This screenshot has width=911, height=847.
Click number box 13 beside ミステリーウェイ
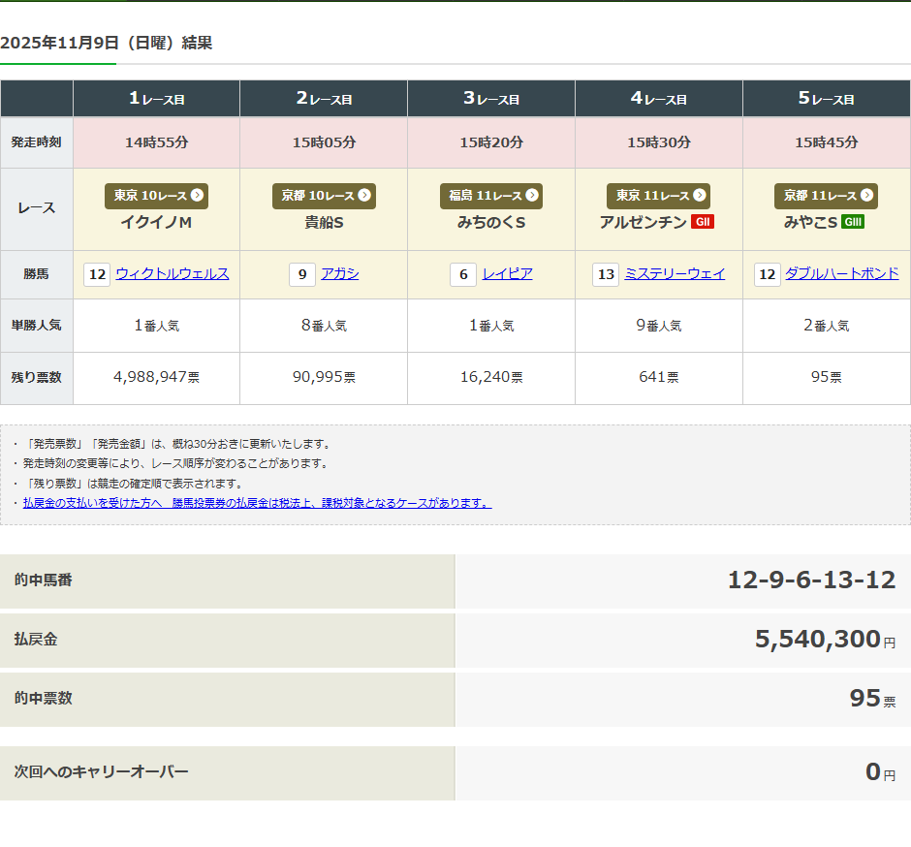coord(606,274)
